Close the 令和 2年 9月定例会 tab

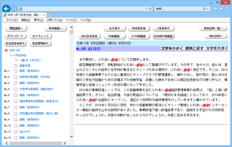tap(44, 15)
